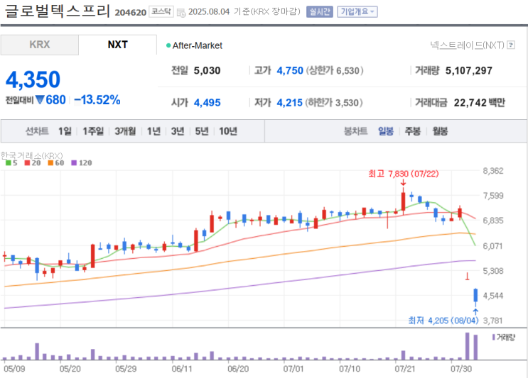Click the green 5-day moving average legend swatch
528x378 pixels.
[x=9, y=163]
